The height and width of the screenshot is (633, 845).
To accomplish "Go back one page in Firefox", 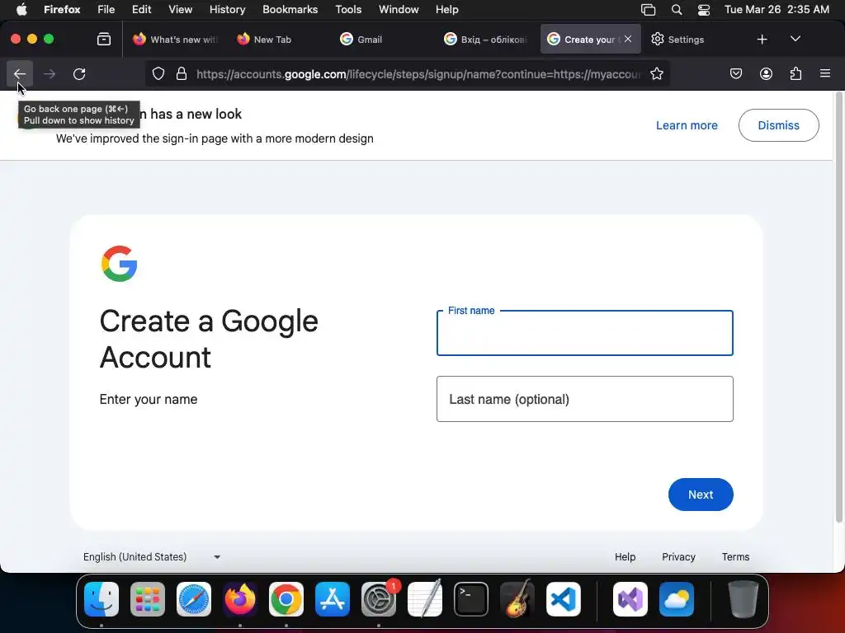I will [20, 73].
